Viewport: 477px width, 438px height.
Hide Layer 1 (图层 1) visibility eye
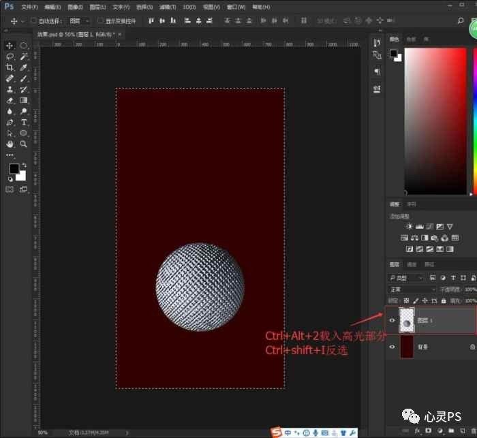[392, 320]
